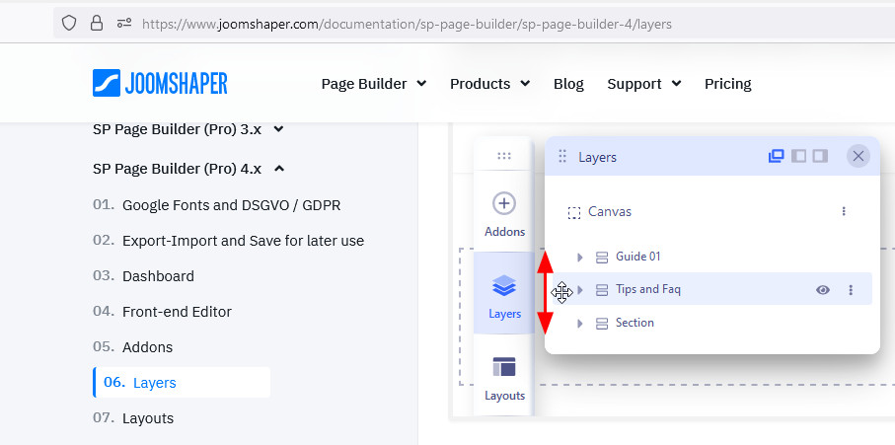Screen dimensions: 895x445
Task: Open the Support menu
Action: 643,84
